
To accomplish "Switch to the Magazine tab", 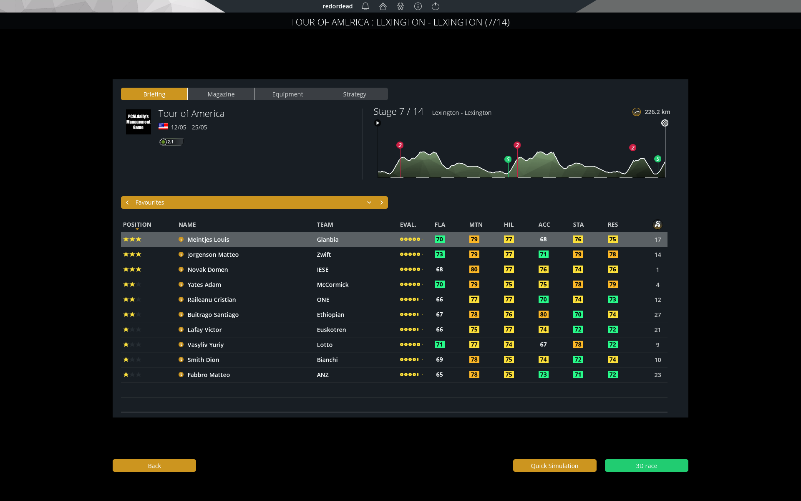I will pyautogui.click(x=221, y=94).
